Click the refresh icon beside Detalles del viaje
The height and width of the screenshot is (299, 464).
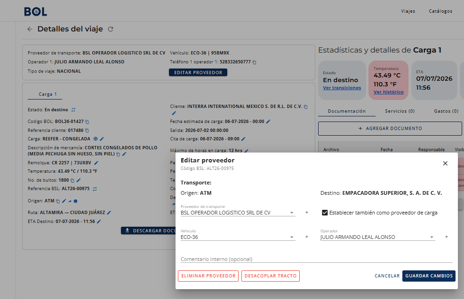(111, 29)
